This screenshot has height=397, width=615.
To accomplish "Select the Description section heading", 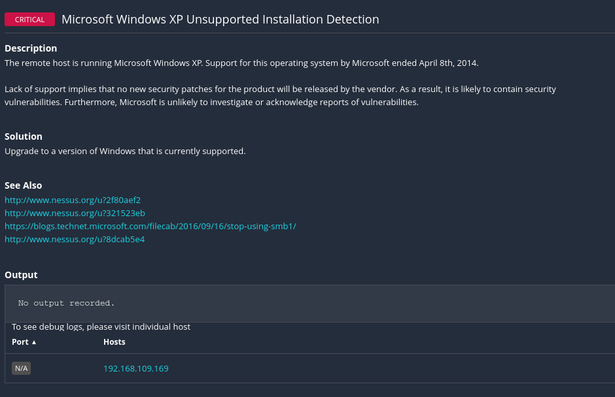I will click(31, 48).
